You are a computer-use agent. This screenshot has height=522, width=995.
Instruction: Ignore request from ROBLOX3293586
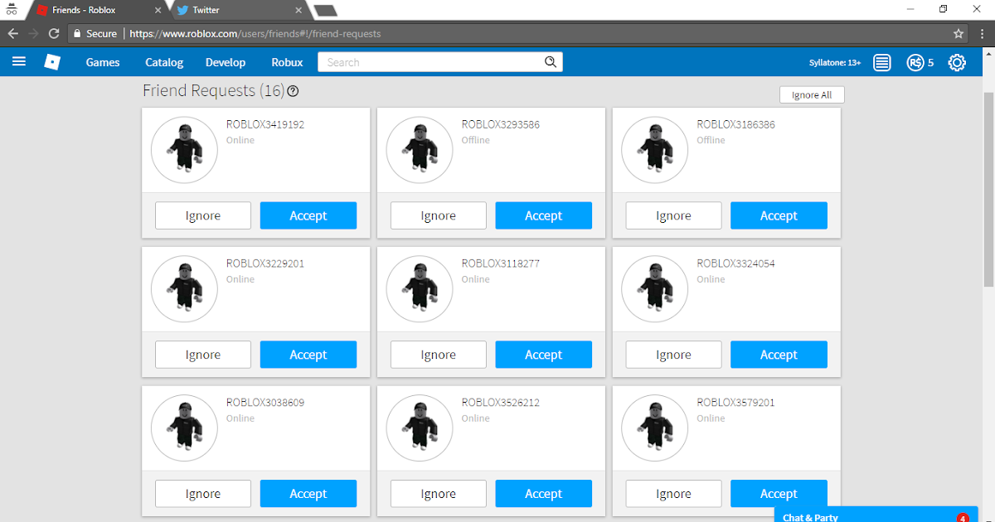(439, 215)
